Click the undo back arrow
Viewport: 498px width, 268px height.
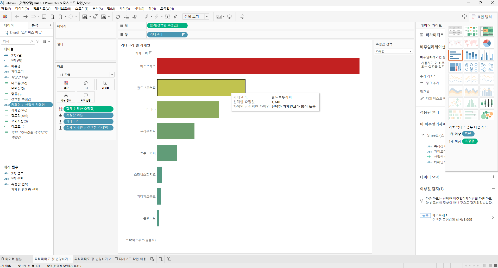pos(17,17)
